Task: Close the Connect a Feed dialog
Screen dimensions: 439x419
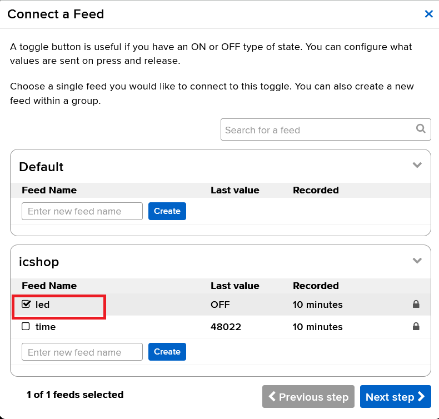Action: (428, 14)
